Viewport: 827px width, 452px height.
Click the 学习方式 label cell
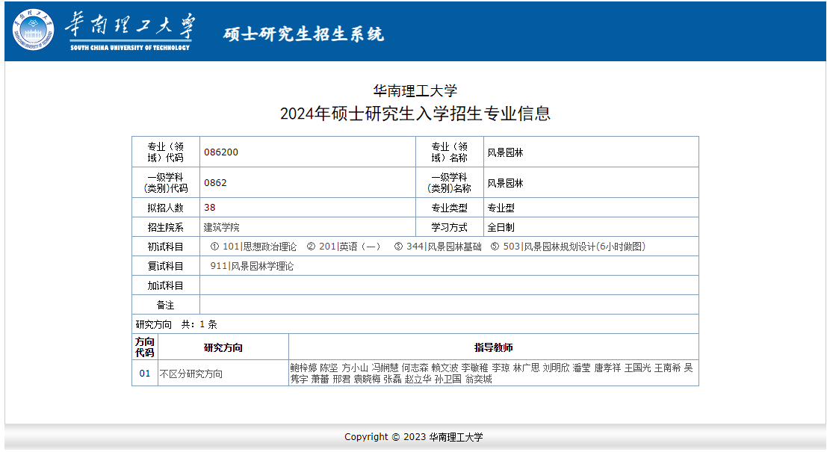(450, 227)
